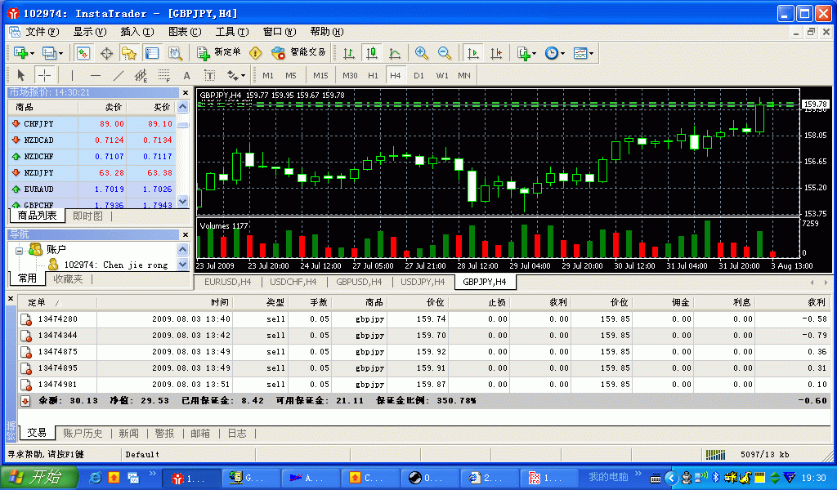Open the new chart dropdown arrow

coord(32,54)
